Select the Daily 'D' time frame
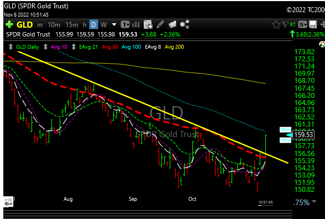The width and height of the screenshot is (325, 219). point(93,25)
